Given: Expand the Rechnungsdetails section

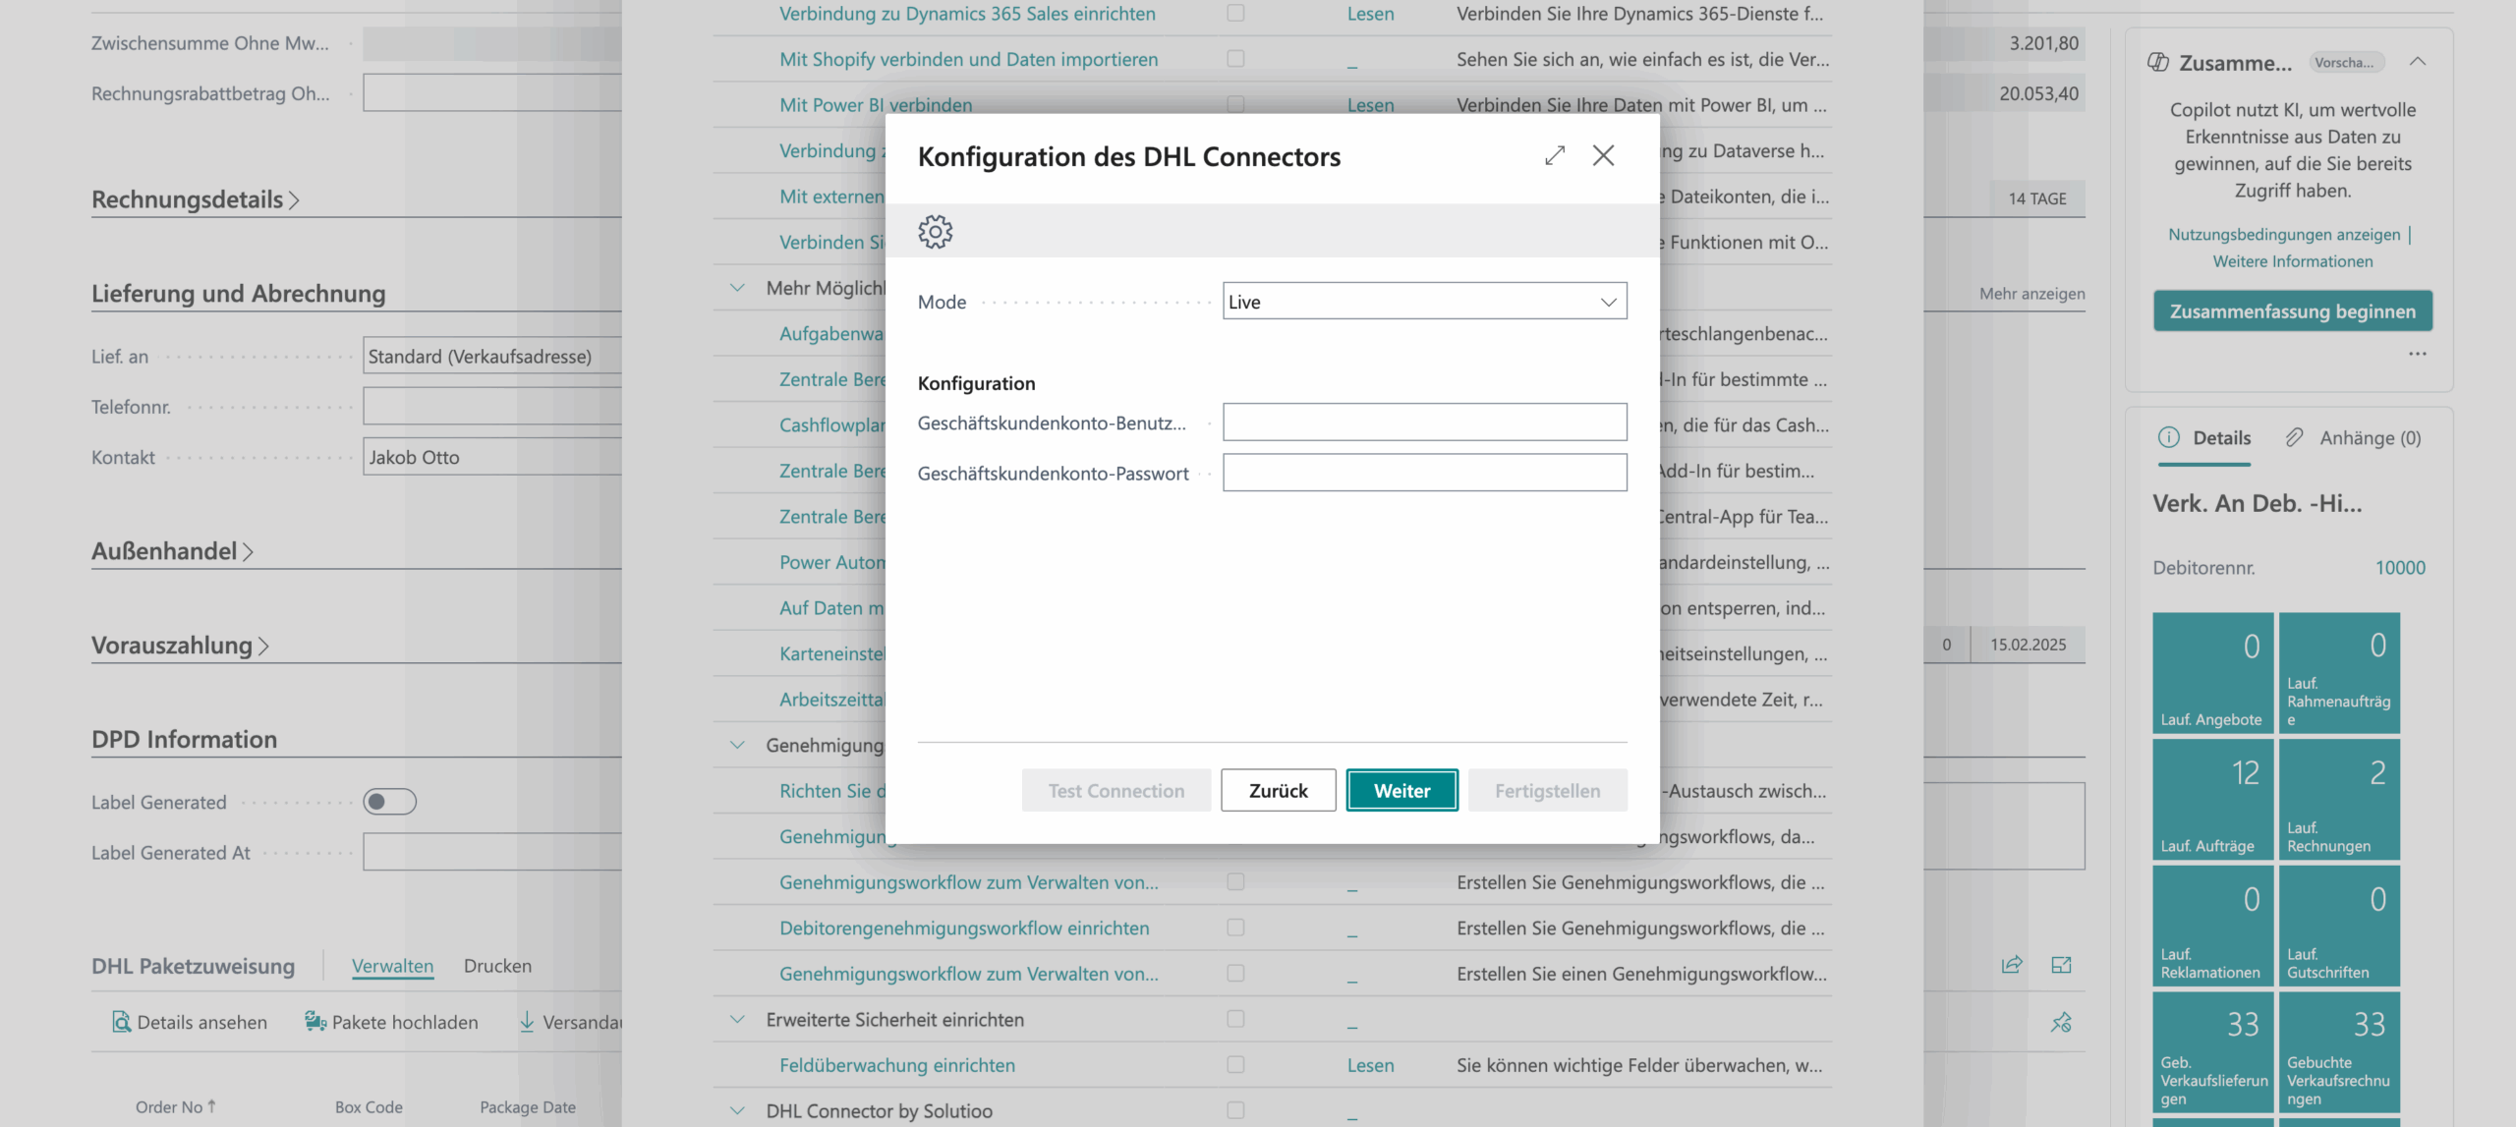Looking at the screenshot, I should [196, 199].
